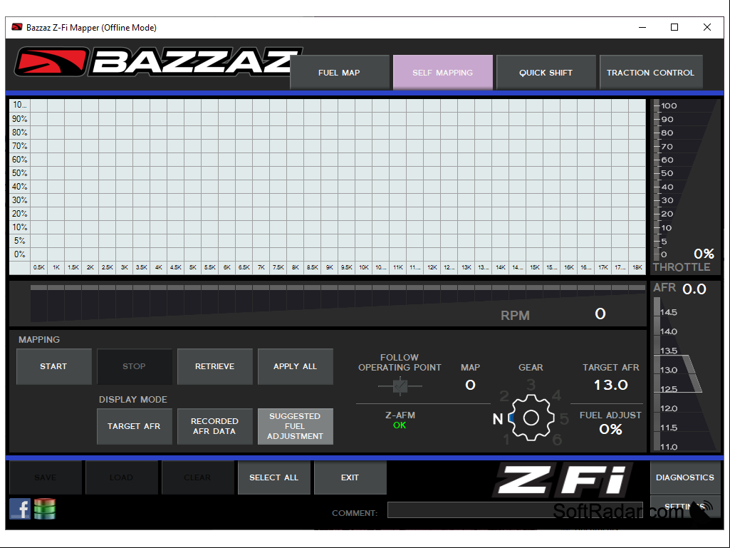Viewport: 730px width, 548px height.
Task: Click the Exit button
Action: (350, 477)
